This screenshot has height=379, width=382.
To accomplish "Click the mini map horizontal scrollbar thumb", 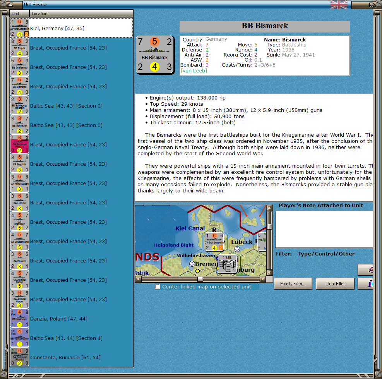I will tap(200, 279).
